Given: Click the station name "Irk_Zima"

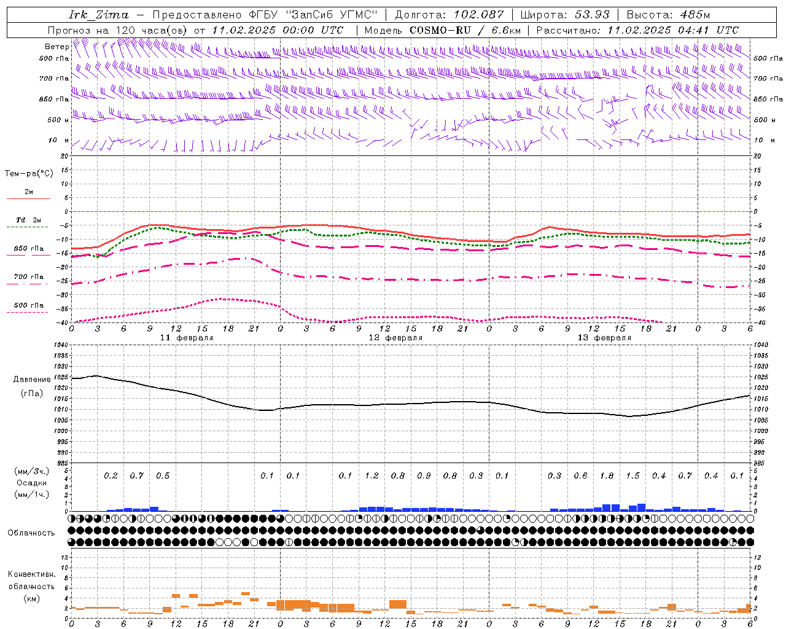Looking at the screenshot, I should click(x=99, y=15).
